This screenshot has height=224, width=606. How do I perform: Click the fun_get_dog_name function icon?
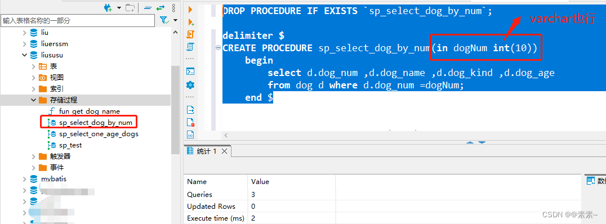(x=52, y=111)
